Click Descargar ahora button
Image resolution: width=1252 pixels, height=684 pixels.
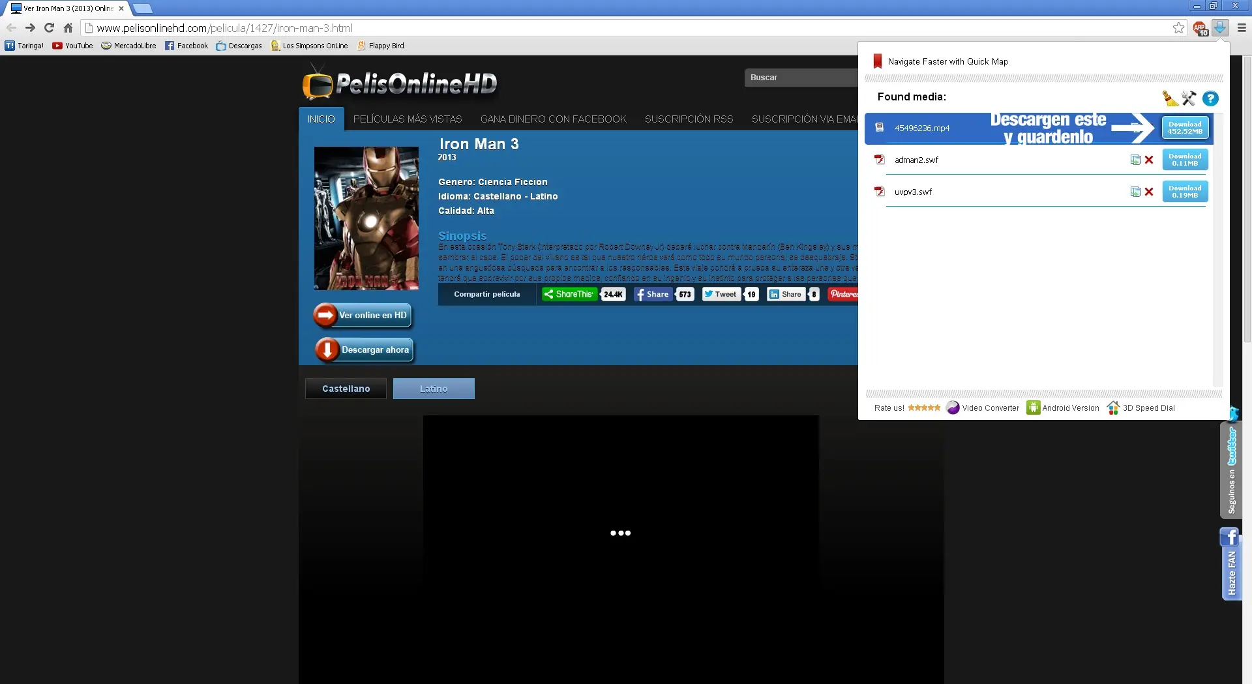coord(364,350)
